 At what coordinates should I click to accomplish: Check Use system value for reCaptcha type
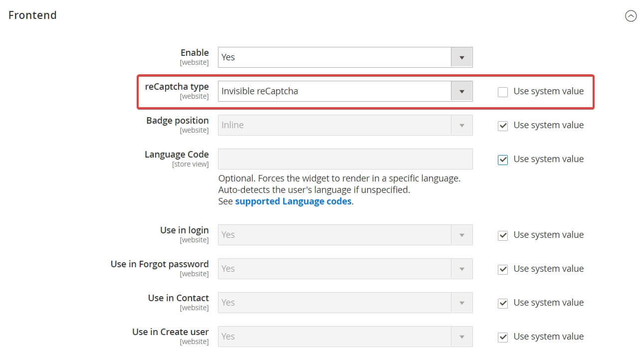(x=503, y=92)
